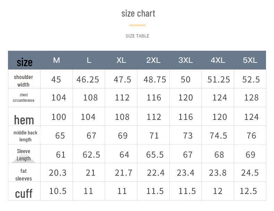The height and width of the screenshot is (211, 274).
Task: Click the 'cuff' row label
Action: (x=24, y=193)
